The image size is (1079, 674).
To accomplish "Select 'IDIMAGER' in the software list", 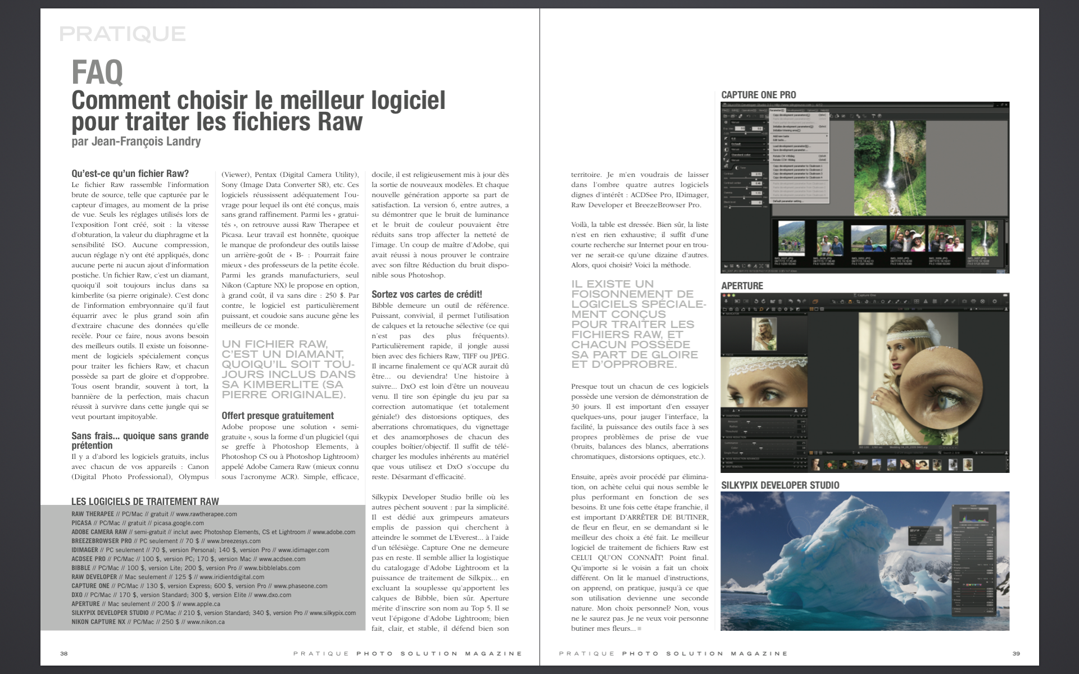I will coord(85,550).
